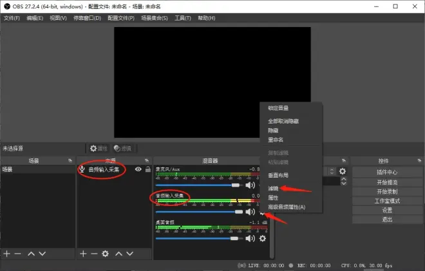Open the 工具(T) menu
The image size is (425, 271).
[183, 18]
